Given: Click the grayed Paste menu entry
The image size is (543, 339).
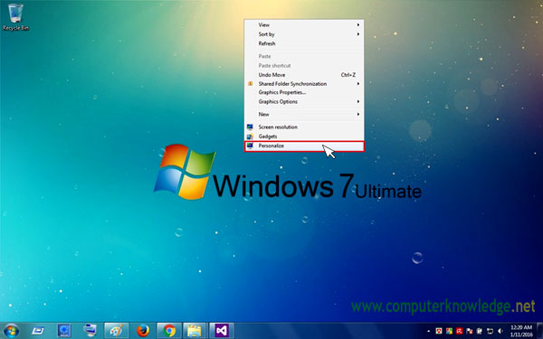Looking at the screenshot, I should point(304,56).
